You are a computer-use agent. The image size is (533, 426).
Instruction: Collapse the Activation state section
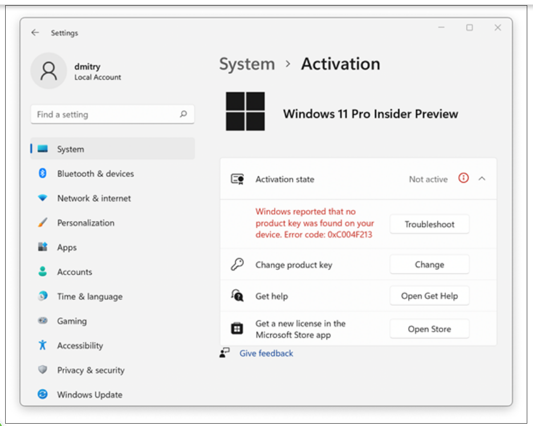(x=482, y=179)
